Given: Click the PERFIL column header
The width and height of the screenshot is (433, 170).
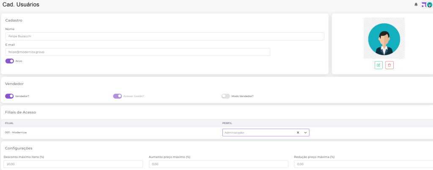Looking at the screenshot, I should pos(227,123).
